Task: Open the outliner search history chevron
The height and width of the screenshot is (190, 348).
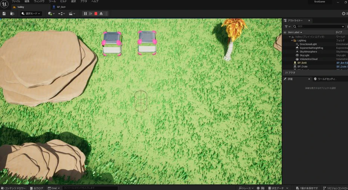Action: (343, 26)
